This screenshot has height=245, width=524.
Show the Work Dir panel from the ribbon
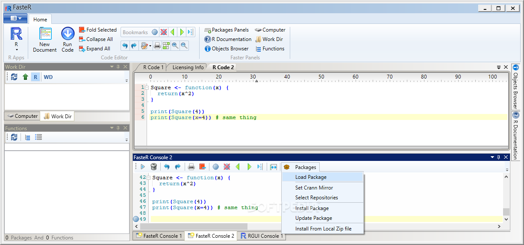tap(269, 39)
